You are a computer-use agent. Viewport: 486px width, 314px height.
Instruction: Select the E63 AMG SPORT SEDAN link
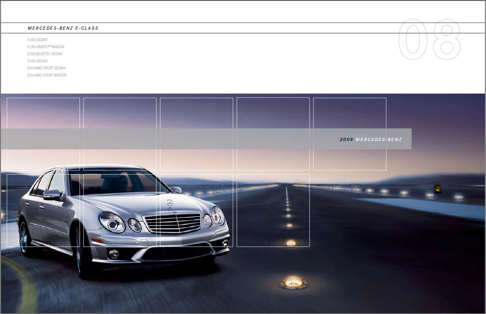(x=46, y=68)
